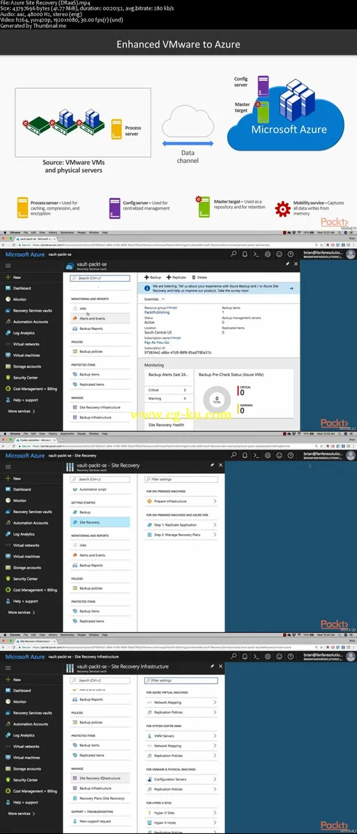The image size is (357, 834).
Task: Open Chrome Window menu in Site Recovery frame
Action: click(94, 433)
